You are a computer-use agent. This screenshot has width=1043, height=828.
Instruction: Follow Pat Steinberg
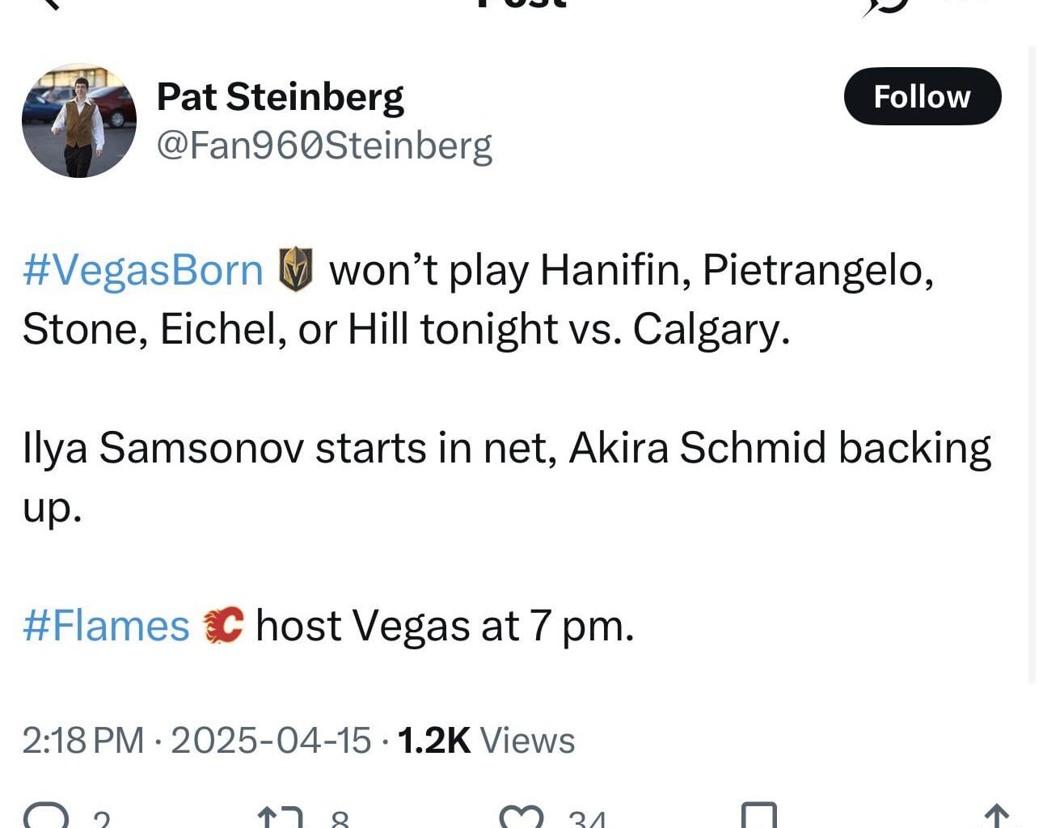(922, 96)
